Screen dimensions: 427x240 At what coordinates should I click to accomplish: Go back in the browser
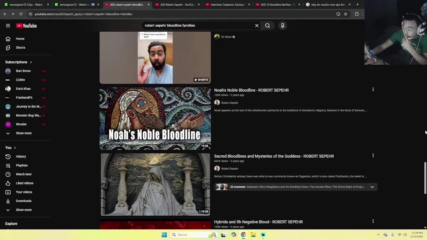pos(5,14)
